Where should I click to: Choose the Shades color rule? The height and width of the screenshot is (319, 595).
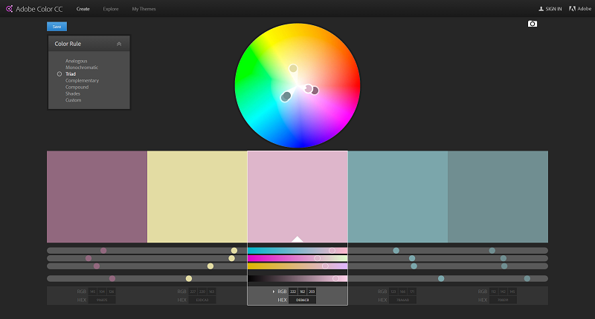(x=73, y=93)
